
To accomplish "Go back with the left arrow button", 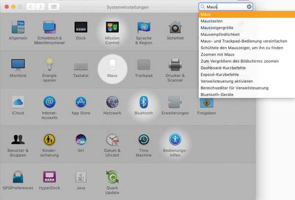I will [31, 7].
